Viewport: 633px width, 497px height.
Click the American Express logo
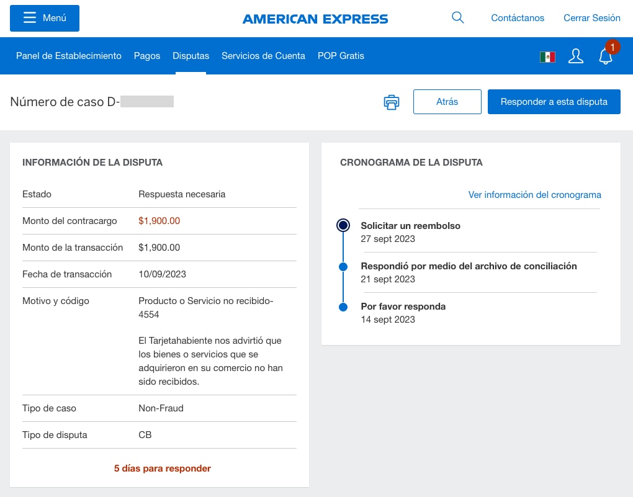315,18
